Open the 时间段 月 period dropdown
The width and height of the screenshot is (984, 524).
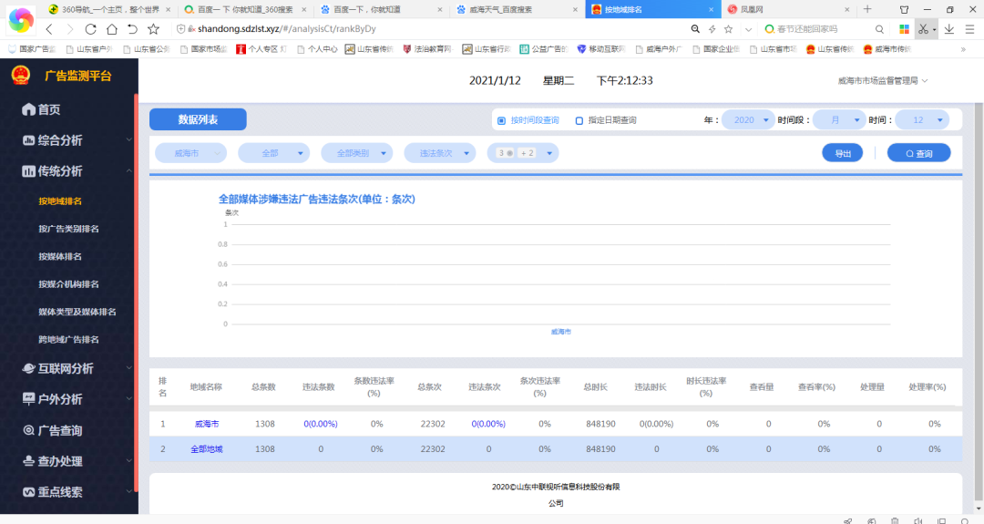tap(838, 120)
